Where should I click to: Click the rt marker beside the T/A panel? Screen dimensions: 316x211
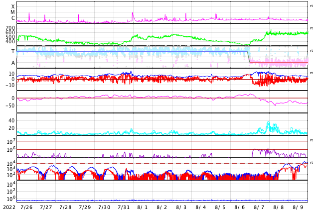pyautogui.click(x=312, y=51)
